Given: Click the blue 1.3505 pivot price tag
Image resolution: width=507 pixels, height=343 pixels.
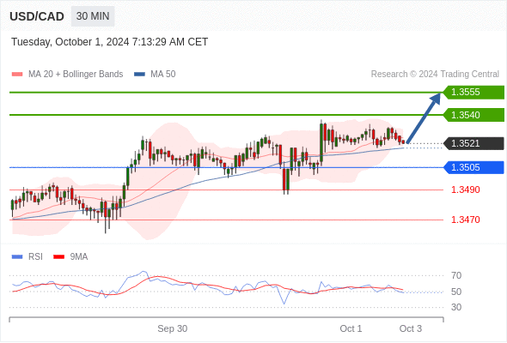Looking at the screenshot, I should coord(473,167).
